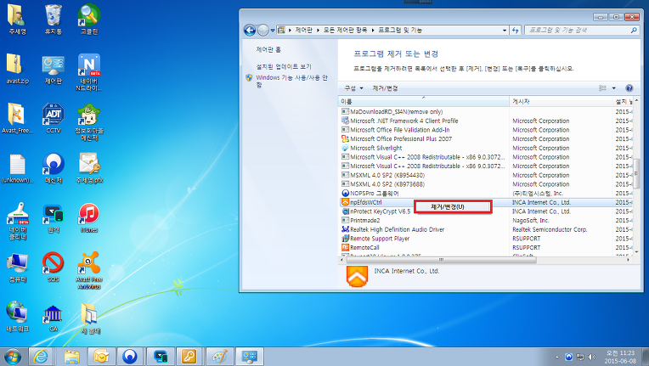Open the Recycle Bin desktop icon
This screenshot has width=649, height=366.
pos(53,19)
